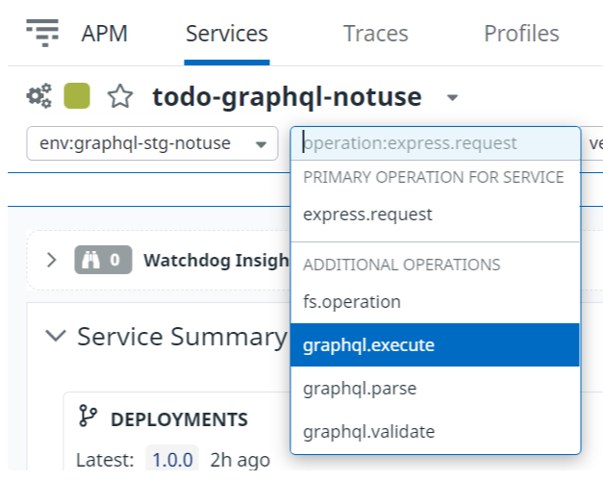Open the Services tab
This screenshot has height=481, width=603.
227,34
